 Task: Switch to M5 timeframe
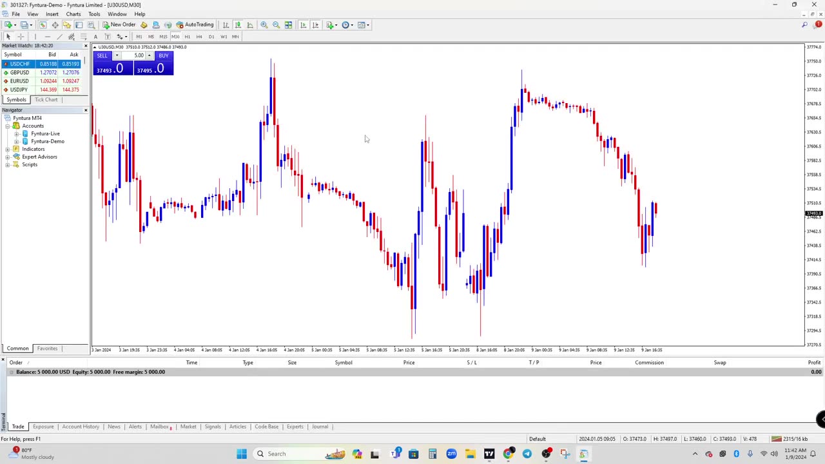click(151, 36)
